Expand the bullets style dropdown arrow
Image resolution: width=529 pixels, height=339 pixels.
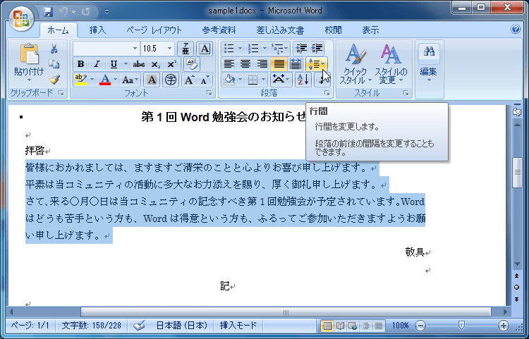241,49
